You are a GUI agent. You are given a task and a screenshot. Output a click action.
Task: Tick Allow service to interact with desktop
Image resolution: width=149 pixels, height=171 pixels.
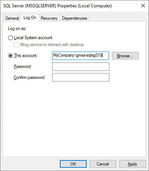point(16,45)
